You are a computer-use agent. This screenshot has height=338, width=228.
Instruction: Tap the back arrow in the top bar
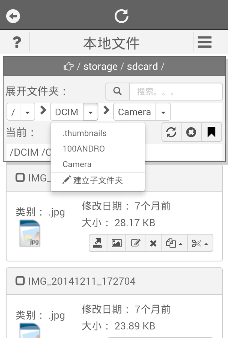tap(13, 16)
